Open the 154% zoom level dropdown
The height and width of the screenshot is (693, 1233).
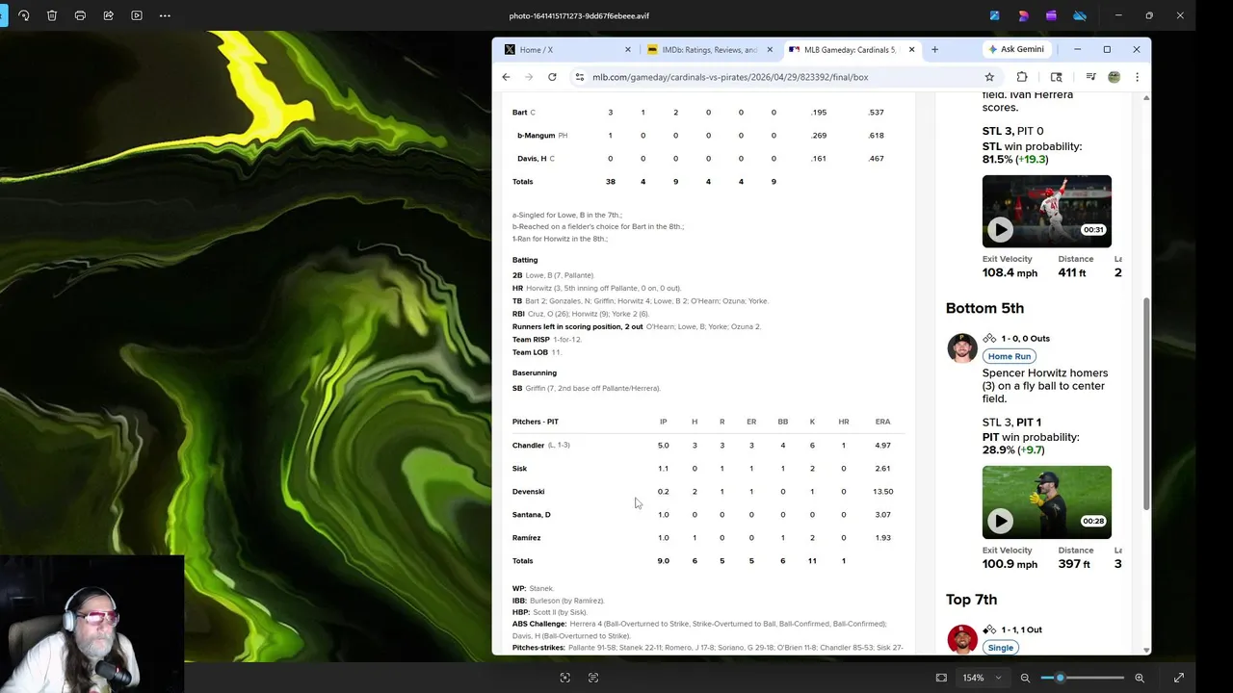(982, 678)
